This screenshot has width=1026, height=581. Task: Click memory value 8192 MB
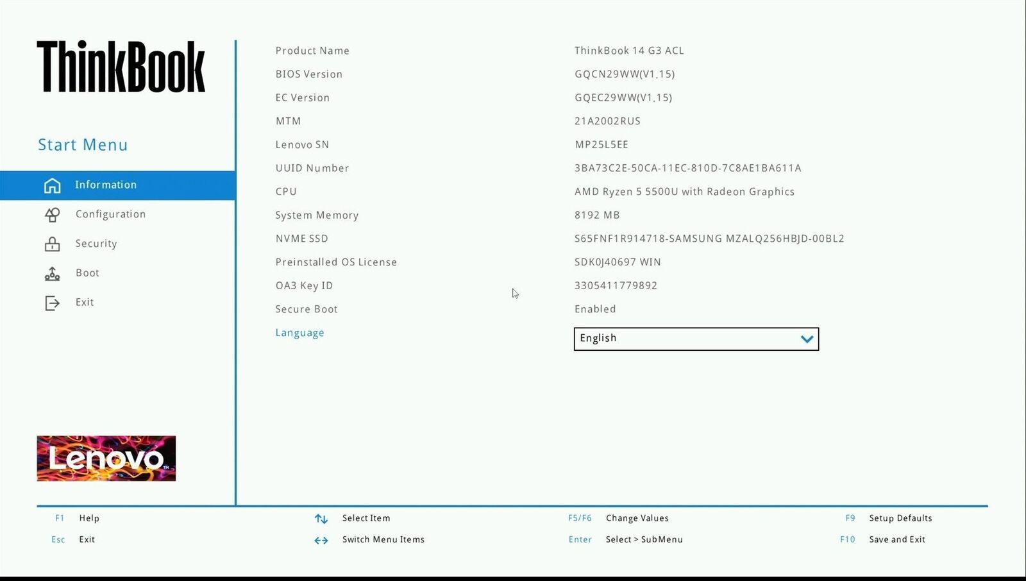click(597, 215)
